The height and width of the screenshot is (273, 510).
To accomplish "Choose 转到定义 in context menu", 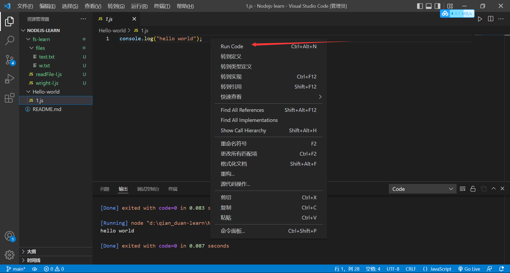I will point(269,56).
